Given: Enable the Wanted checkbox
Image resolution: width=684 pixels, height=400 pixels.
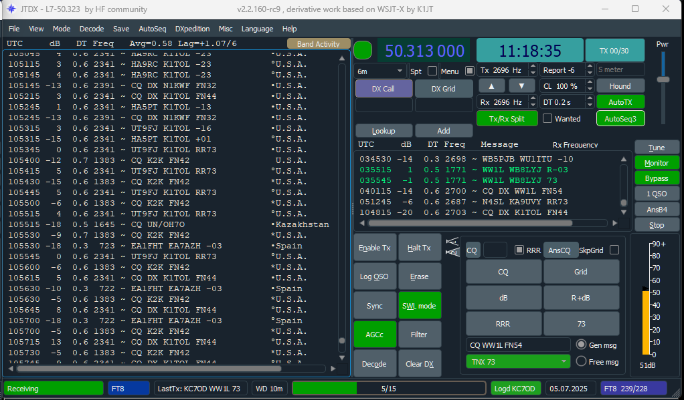Looking at the screenshot, I should pos(547,118).
